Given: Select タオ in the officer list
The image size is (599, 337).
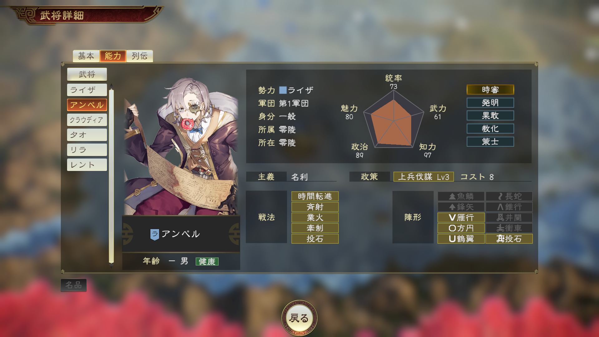Looking at the screenshot, I should 87,135.
